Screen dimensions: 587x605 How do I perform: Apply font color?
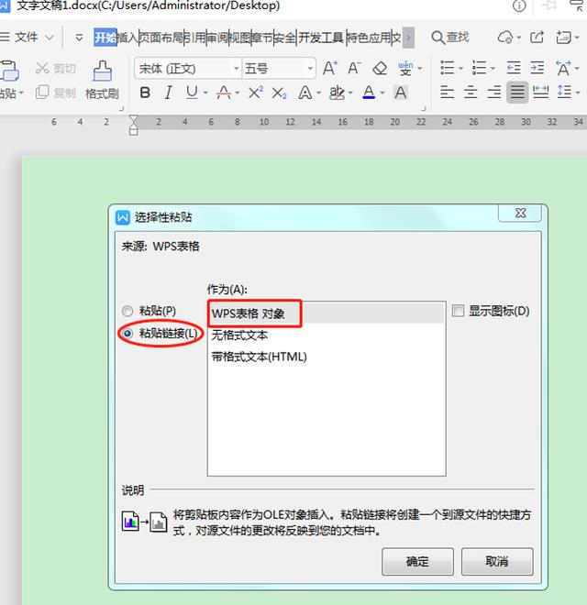pyautogui.click(x=369, y=93)
